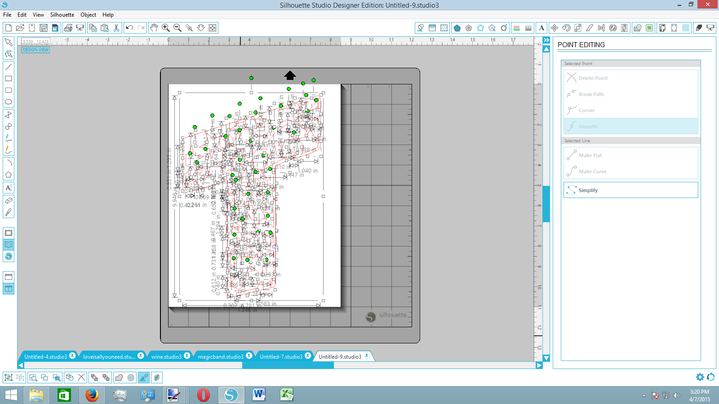Image resolution: width=719 pixels, height=404 pixels.
Task: Select the regular polygon tool
Action: (8, 175)
